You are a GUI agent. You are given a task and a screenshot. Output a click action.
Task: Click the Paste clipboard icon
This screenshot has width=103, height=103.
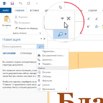click(x=7, y=19)
